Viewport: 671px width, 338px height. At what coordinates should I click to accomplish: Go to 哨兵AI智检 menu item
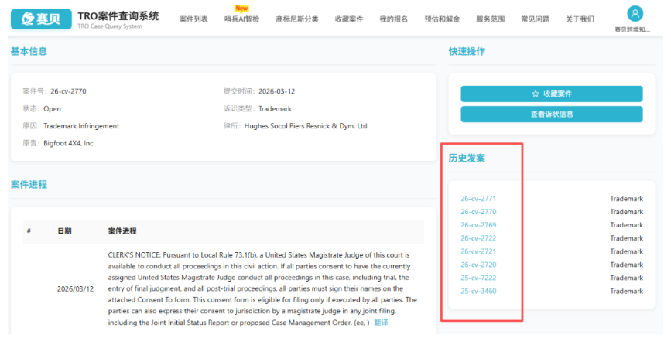point(241,19)
